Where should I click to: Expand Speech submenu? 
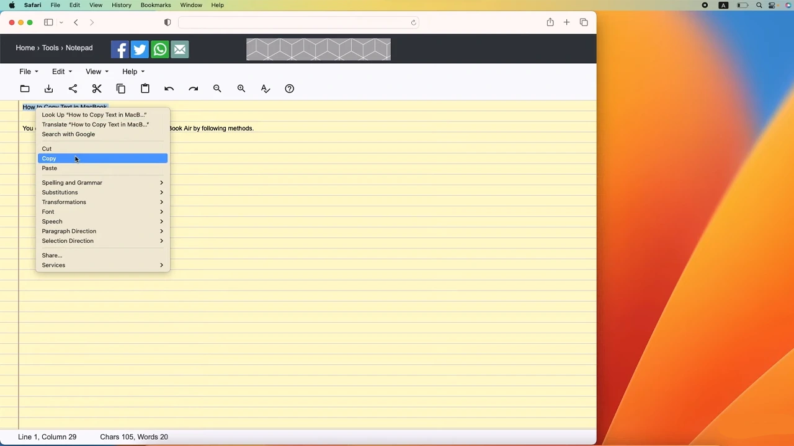click(x=102, y=221)
